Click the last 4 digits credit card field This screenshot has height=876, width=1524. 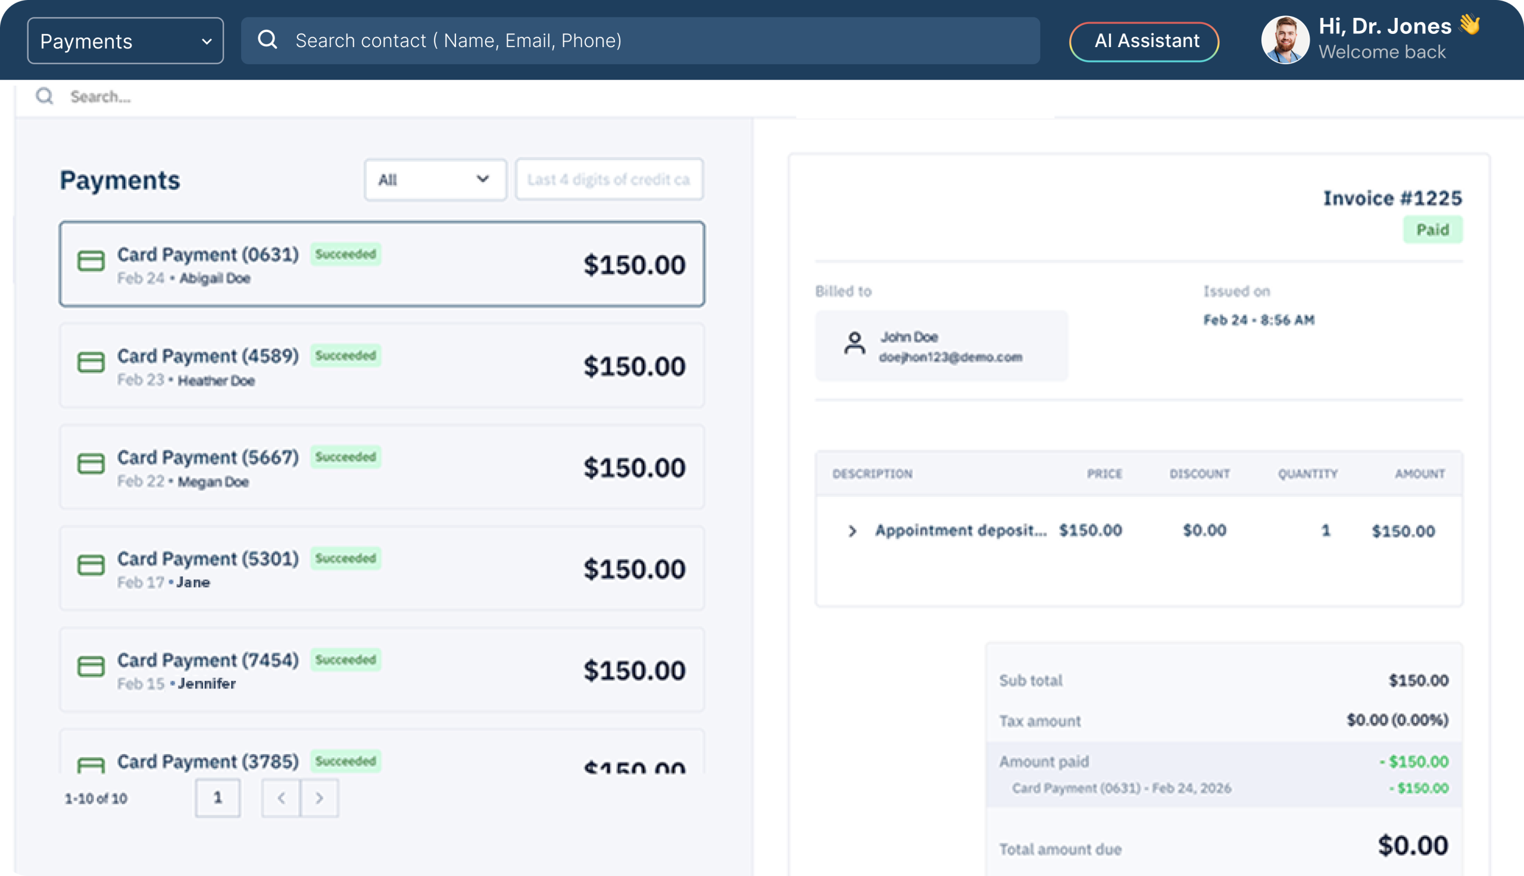click(x=609, y=179)
